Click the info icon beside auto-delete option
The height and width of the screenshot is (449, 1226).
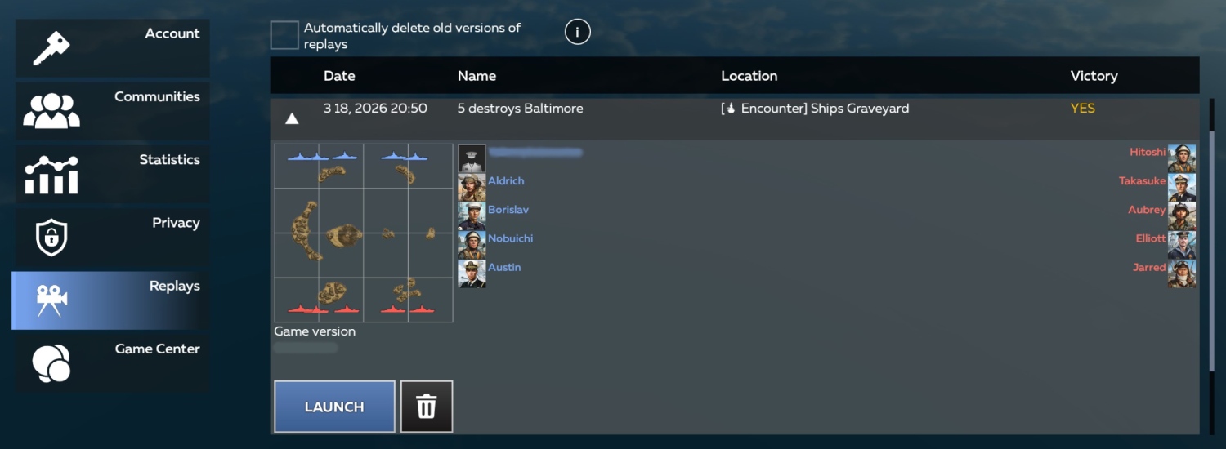[x=577, y=33]
